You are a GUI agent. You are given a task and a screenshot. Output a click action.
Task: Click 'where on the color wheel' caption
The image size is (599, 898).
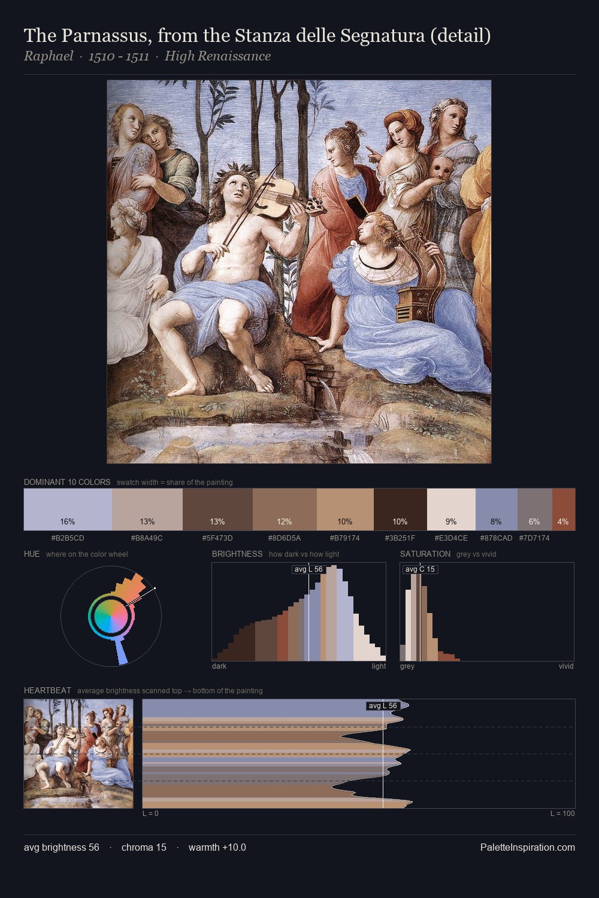(x=87, y=554)
